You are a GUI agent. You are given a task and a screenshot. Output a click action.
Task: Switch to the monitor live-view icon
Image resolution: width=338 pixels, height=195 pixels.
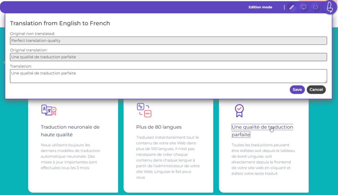304,7
